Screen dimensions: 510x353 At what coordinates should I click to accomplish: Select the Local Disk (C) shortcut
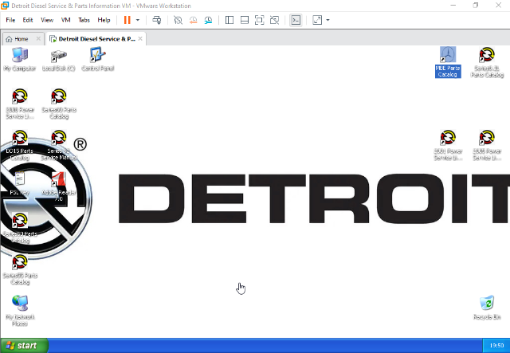click(58, 61)
